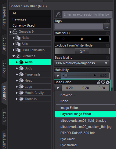Click the Metallicity minus icon
The image size is (116, 149).
(x=63, y=76)
